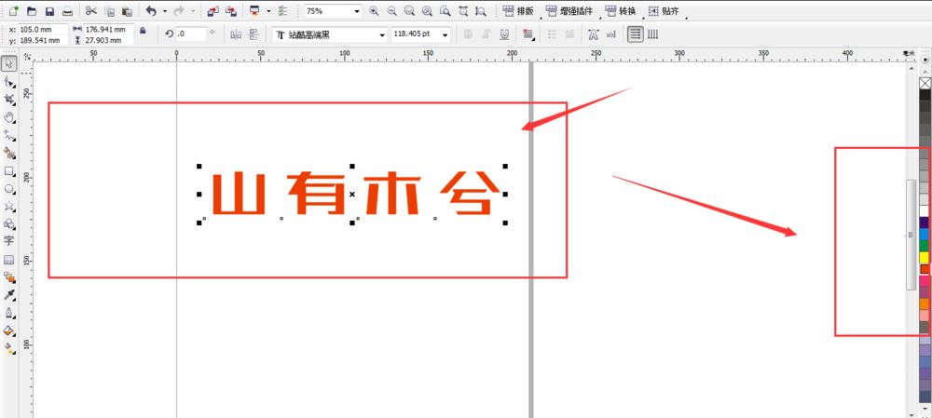Pick the yellow palette swatch
This screenshot has width=932, height=418.
coord(925,257)
